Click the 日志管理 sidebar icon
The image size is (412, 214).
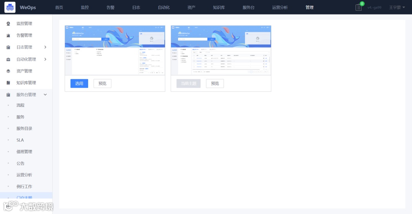point(8,47)
